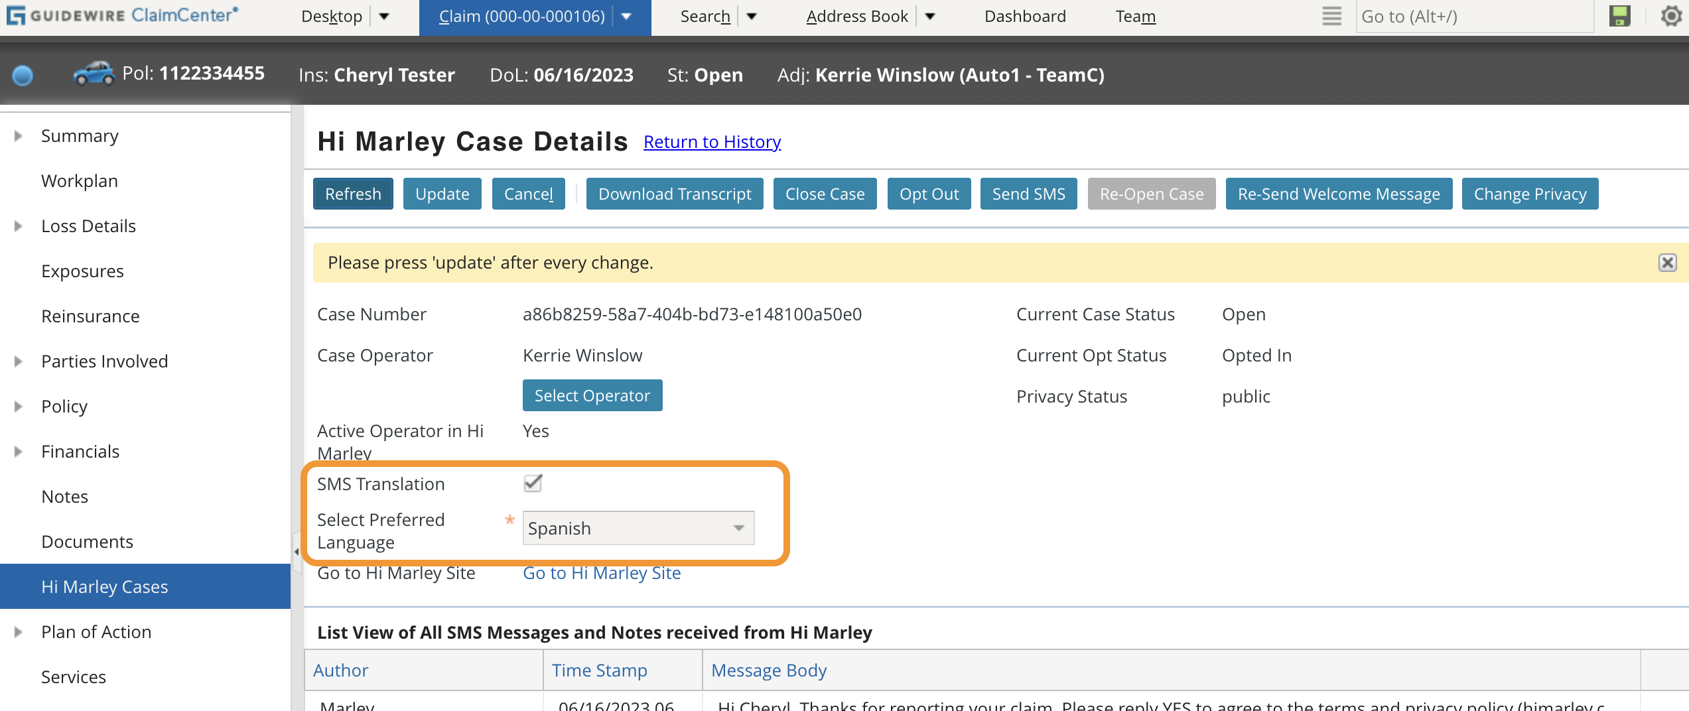Open the hamburger menu near Go to field
This screenshot has width=1689, height=711.
[x=1331, y=16]
